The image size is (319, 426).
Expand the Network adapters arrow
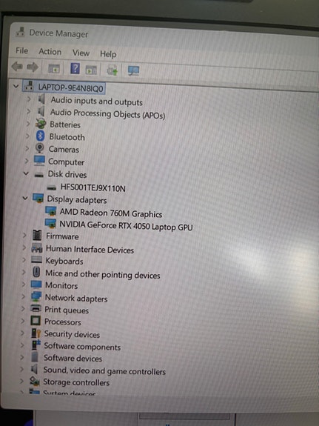pyautogui.click(x=24, y=296)
